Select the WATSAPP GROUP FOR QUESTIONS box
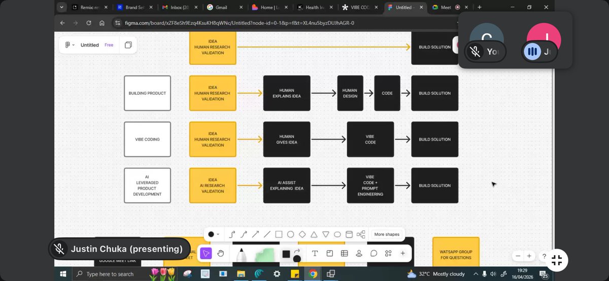The width and height of the screenshot is (609, 281). pos(456,252)
